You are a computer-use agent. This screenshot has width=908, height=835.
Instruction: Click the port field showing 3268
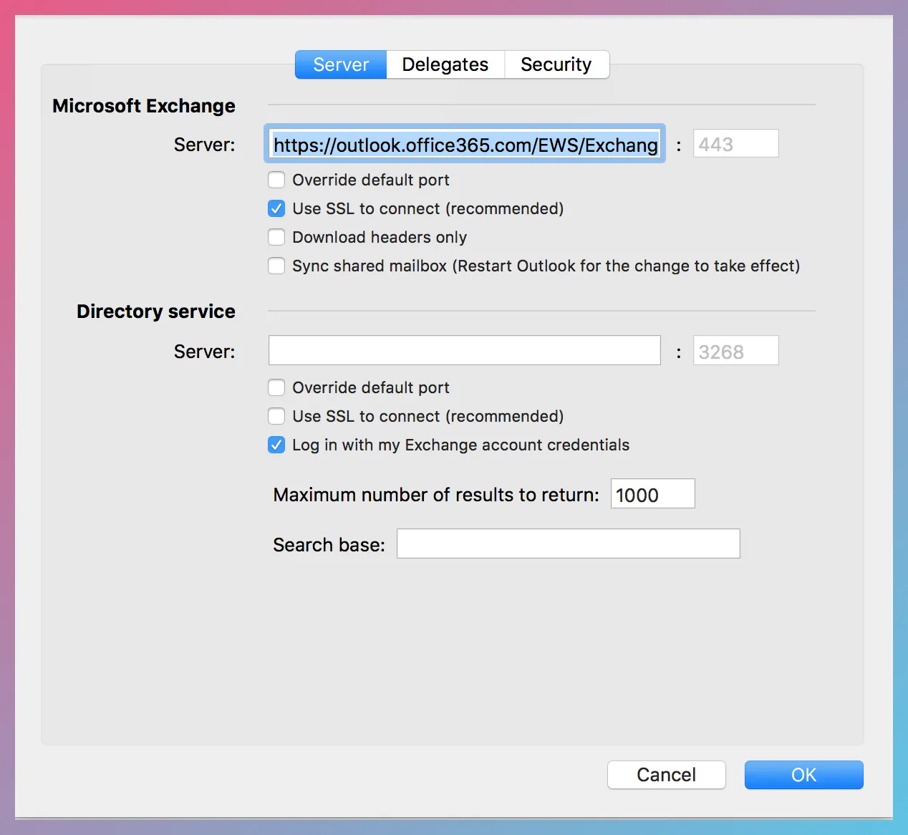(735, 350)
